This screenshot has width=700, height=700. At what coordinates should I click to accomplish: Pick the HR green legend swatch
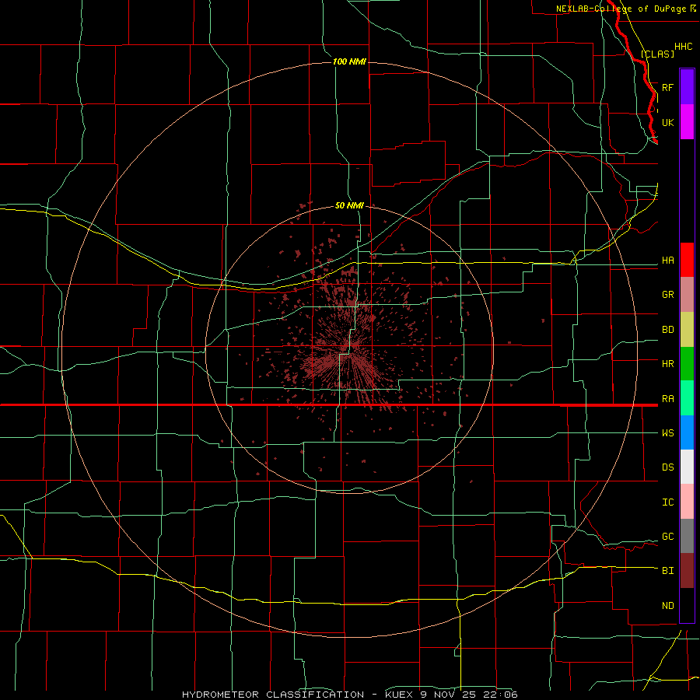(x=687, y=364)
